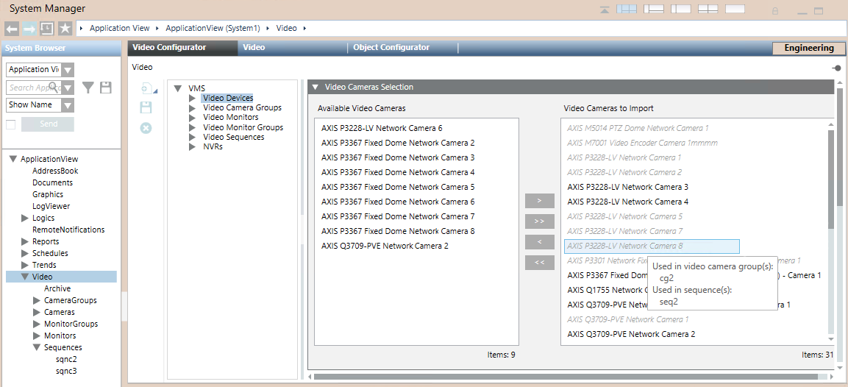
Task: Click the Engineering mode tab
Action: coord(808,48)
